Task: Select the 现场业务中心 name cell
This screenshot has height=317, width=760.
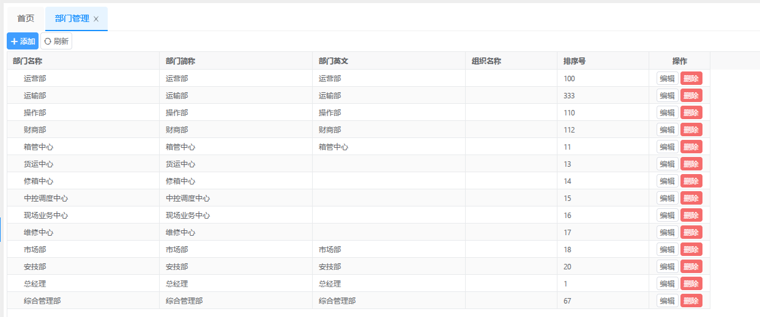Action: (x=46, y=215)
